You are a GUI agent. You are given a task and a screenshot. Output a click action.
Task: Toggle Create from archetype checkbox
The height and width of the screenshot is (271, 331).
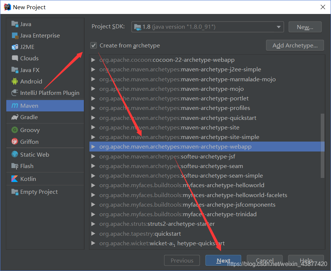[x=93, y=45]
